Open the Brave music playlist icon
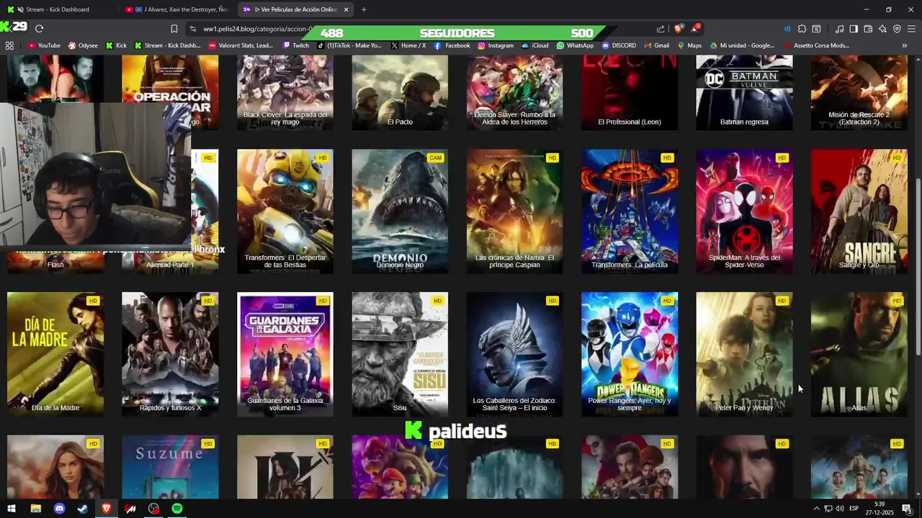The image size is (922, 518). (x=839, y=29)
